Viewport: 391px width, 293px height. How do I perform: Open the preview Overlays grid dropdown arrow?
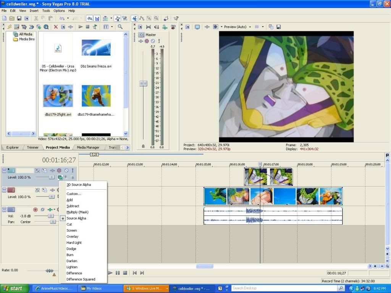click(x=263, y=27)
